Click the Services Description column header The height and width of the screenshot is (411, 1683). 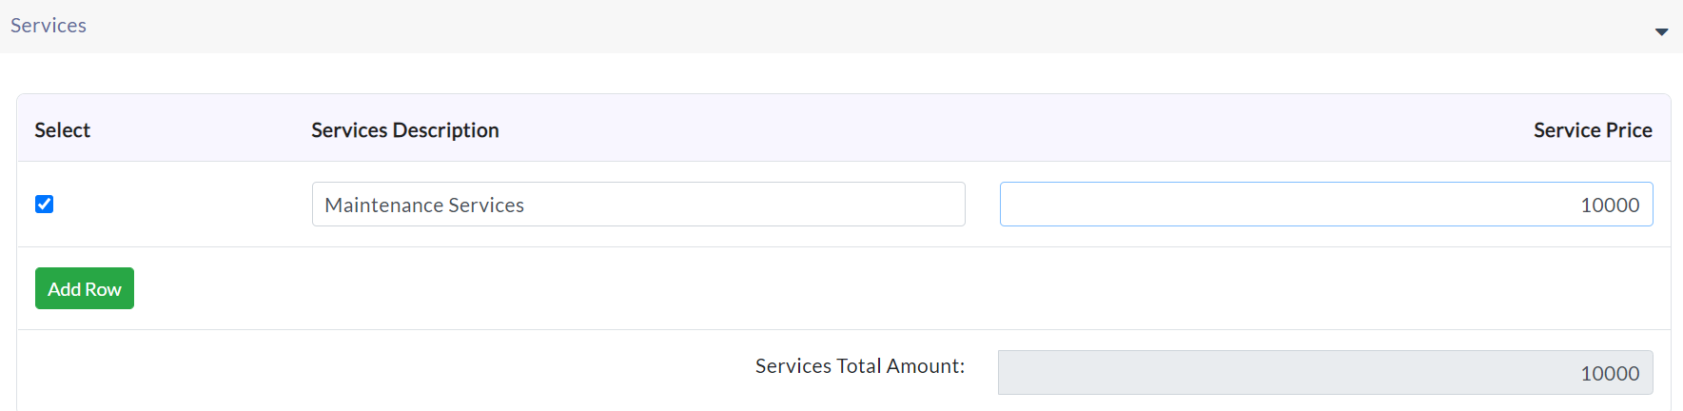pyautogui.click(x=405, y=130)
